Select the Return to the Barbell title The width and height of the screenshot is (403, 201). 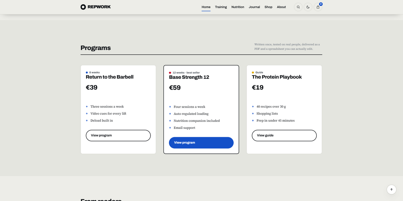109,77
